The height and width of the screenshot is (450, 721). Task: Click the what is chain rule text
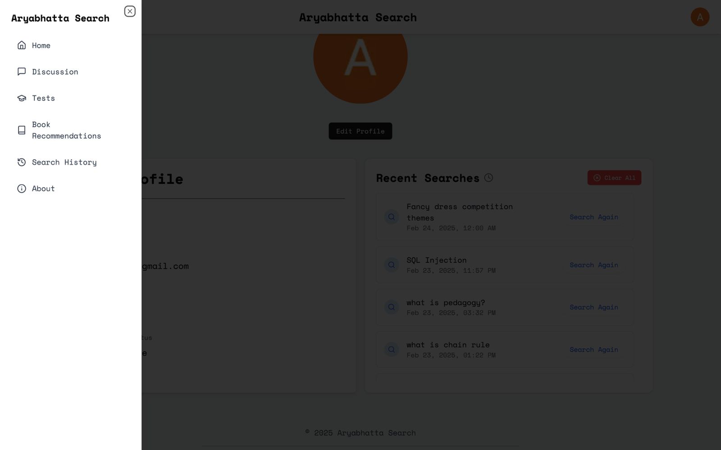point(448,345)
